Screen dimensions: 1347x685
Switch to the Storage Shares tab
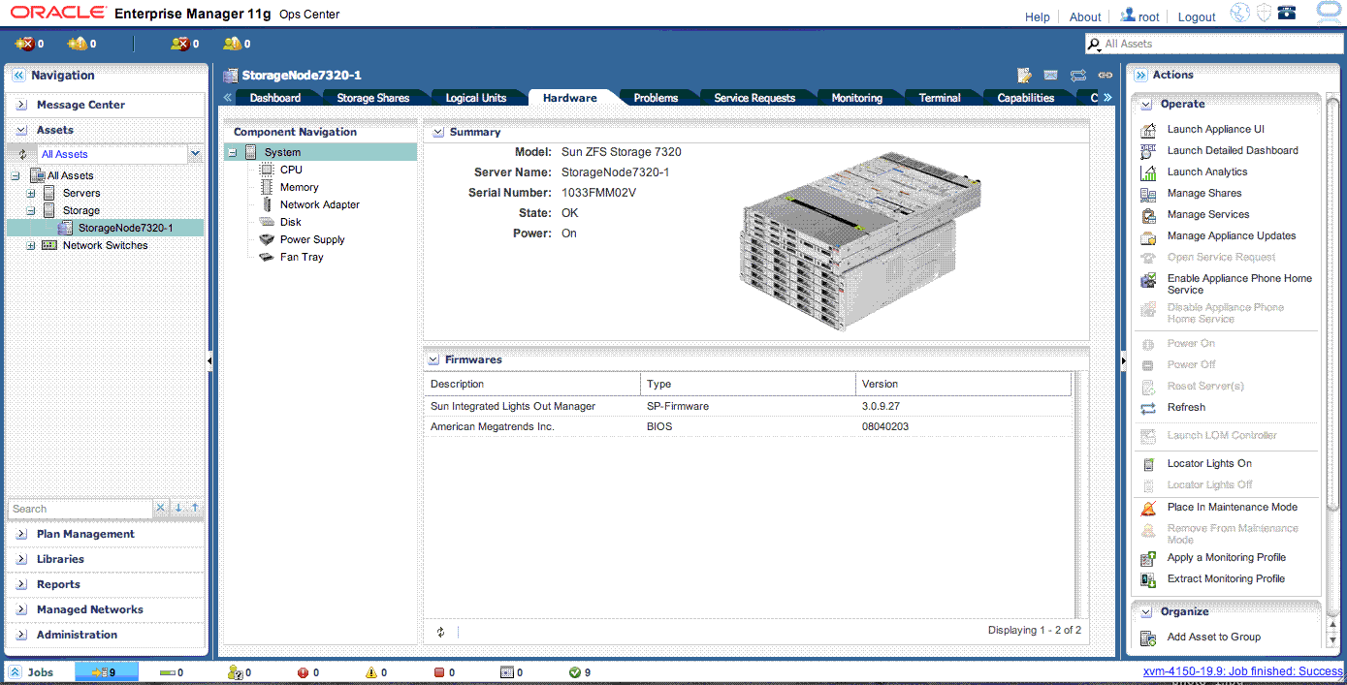(373, 98)
